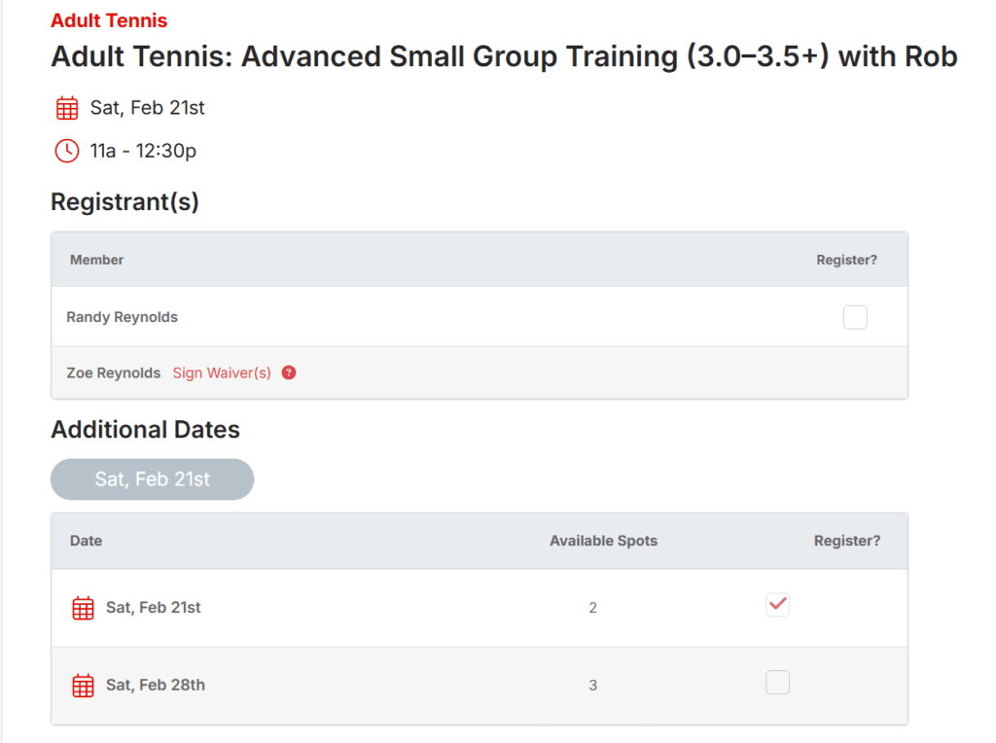Click the calendar icon on the Feb 28th row
The height and width of the screenshot is (743, 996).
[x=83, y=685]
